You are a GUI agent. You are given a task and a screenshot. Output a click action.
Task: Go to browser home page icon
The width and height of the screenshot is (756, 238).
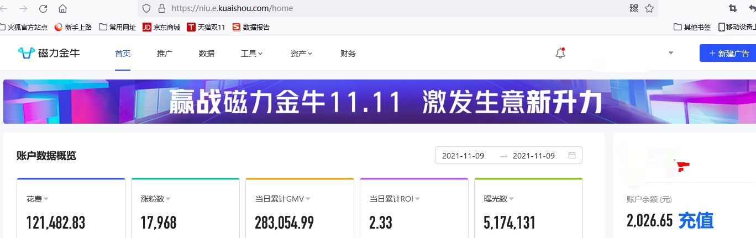(x=62, y=8)
